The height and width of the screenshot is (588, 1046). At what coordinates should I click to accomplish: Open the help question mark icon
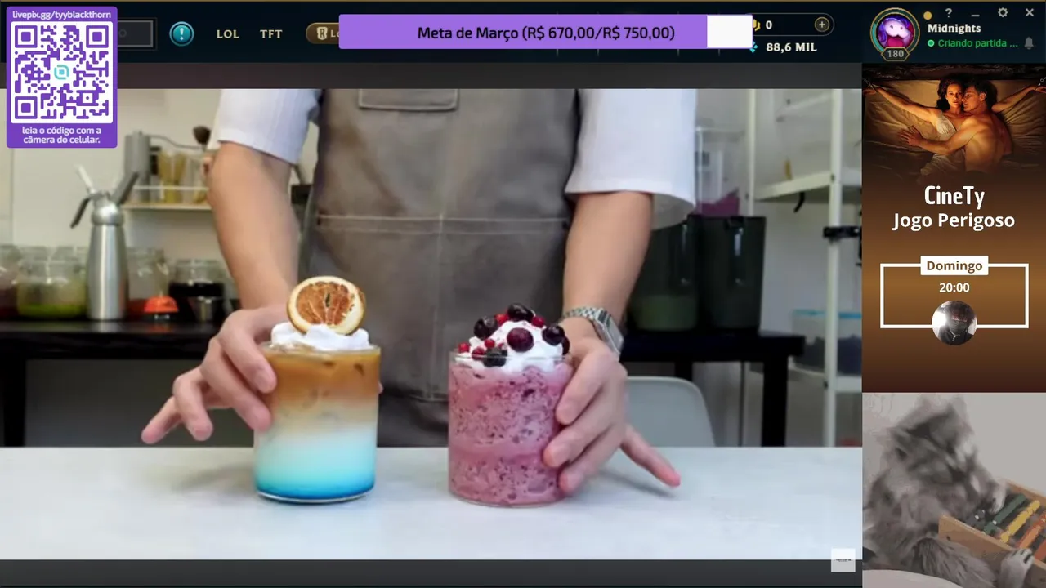[x=949, y=13]
